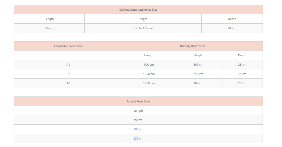Click the 135 to 165 cm height value
This screenshot has height=147, width=282.
coord(143,28)
